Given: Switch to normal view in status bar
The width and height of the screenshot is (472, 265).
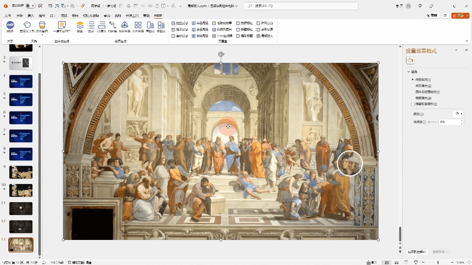Looking at the screenshot, I should (386, 262).
